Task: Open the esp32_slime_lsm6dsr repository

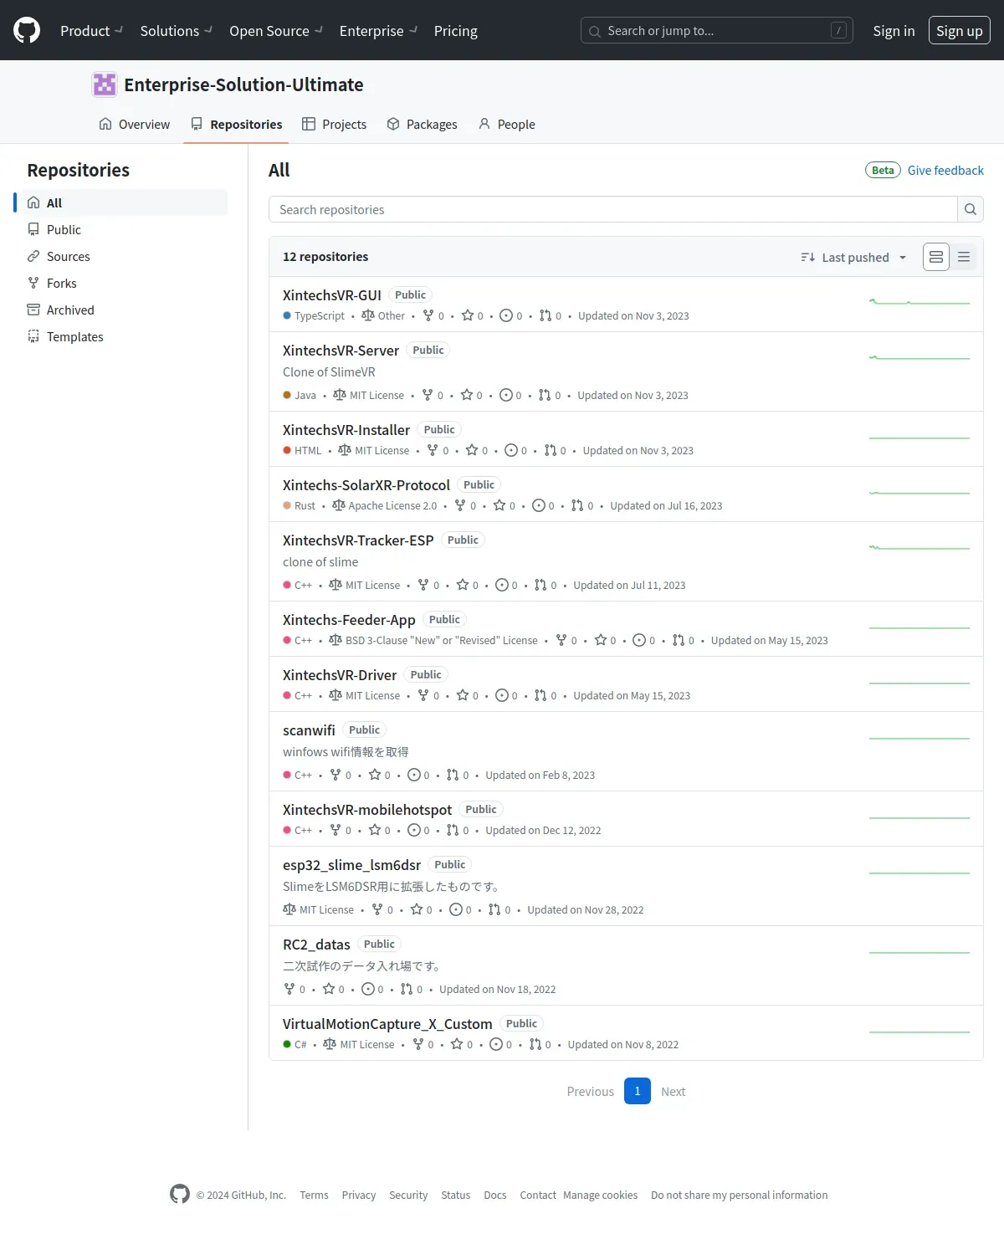Action: pos(351,864)
